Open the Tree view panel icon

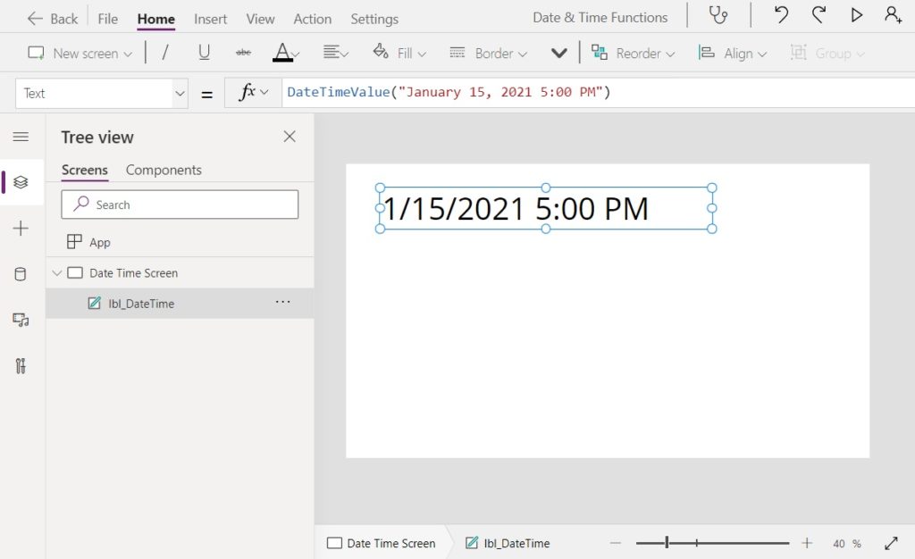pos(20,182)
